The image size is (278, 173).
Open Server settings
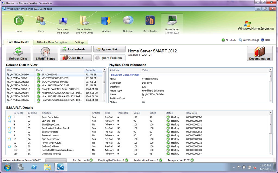tap(249, 40)
